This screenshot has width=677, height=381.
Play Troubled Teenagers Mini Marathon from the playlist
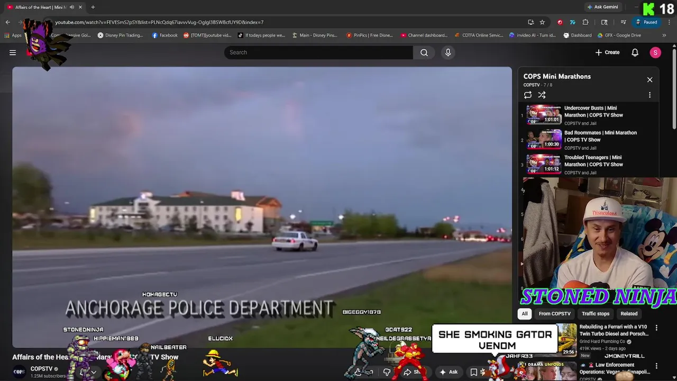coord(593,161)
